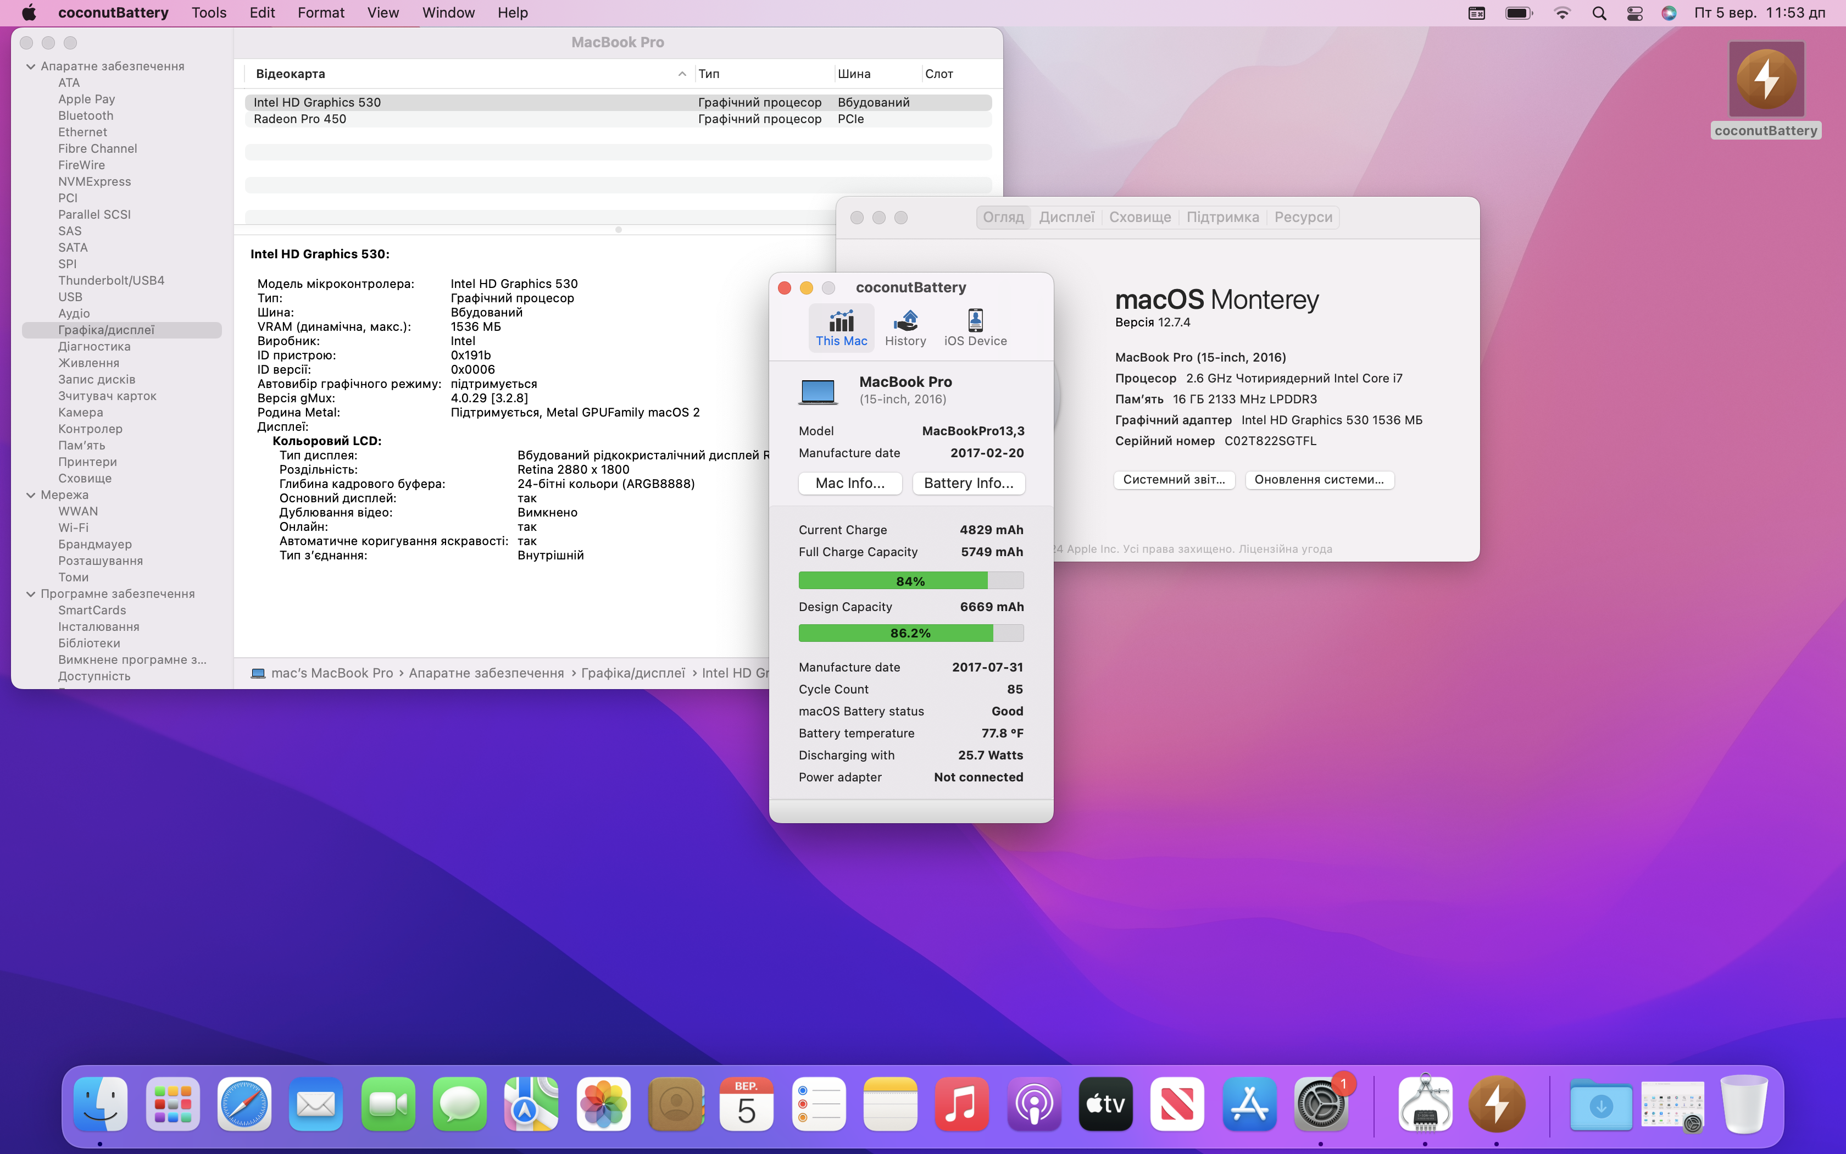Open Finder from the Dock
Viewport: 1846px width, 1154px height.
pyautogui.click(x=101, y=1103)
